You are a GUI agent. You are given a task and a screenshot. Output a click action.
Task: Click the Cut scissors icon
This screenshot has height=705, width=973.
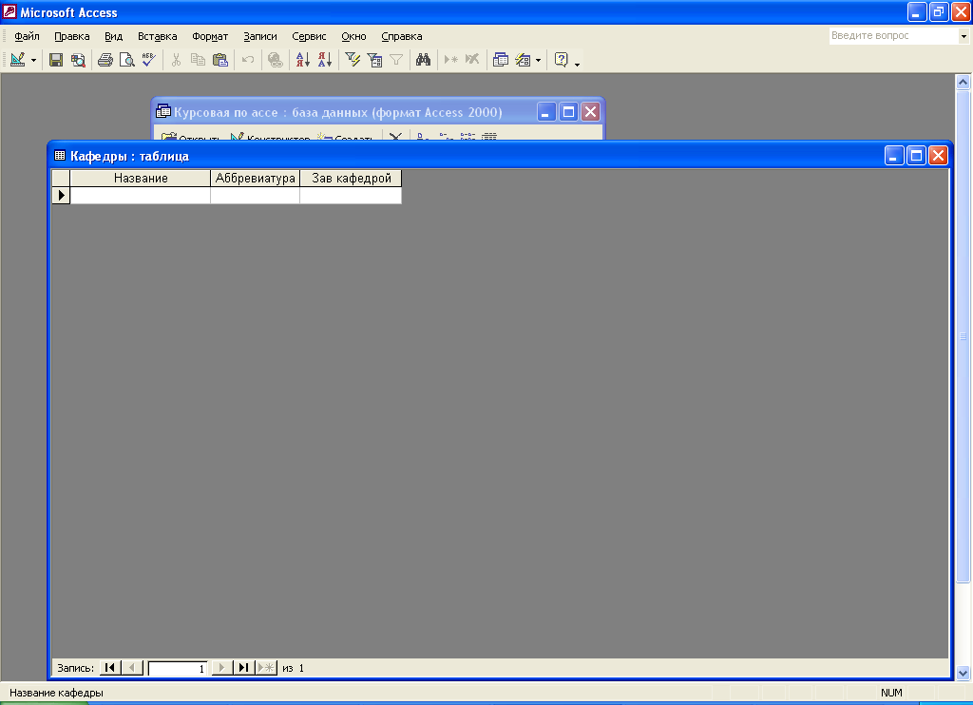176,60
